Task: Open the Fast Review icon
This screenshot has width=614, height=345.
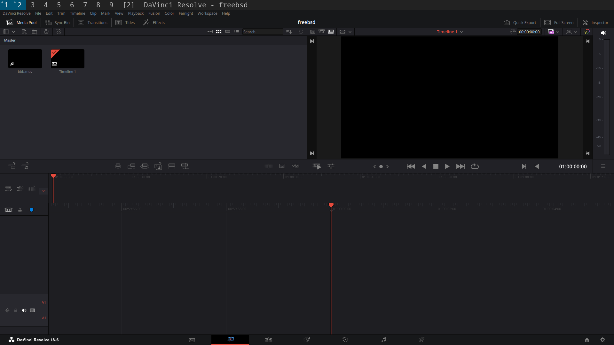Action: pyautogui.click(x=317, y=166)
